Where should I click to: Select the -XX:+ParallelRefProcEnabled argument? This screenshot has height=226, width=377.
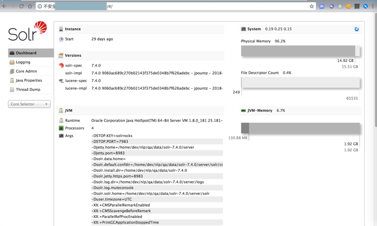point(116,217)
